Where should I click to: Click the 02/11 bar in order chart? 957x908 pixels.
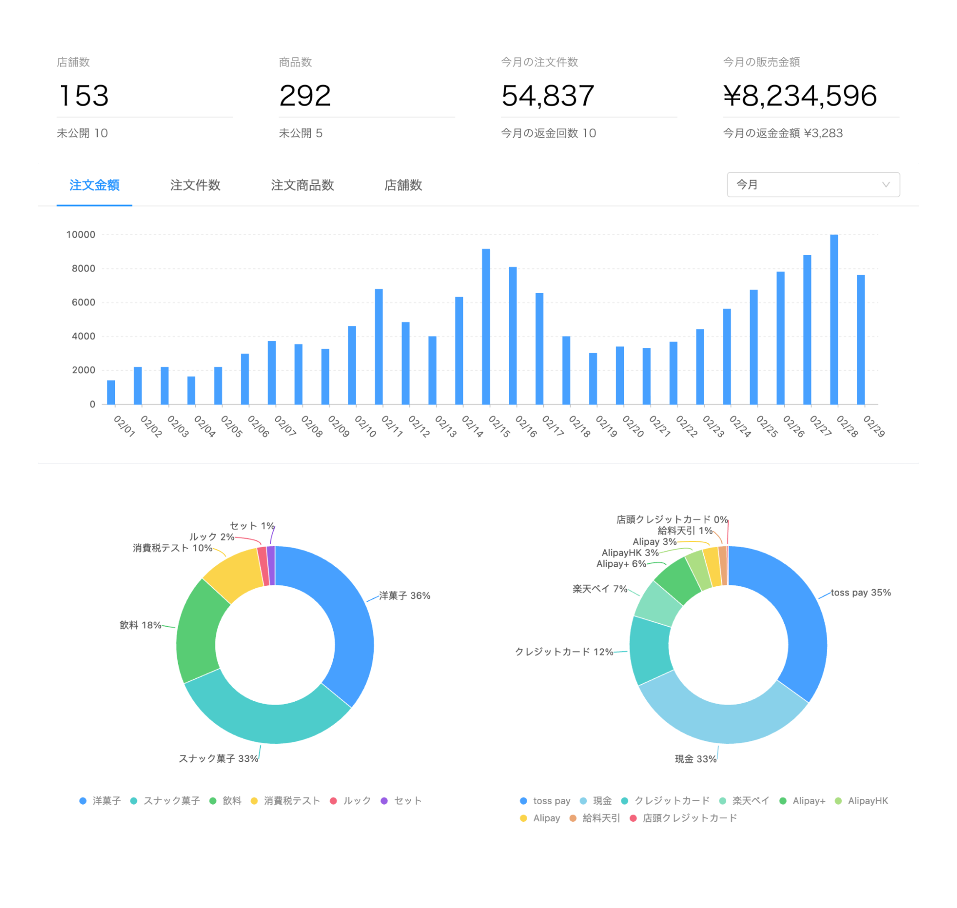click(379, 347)
